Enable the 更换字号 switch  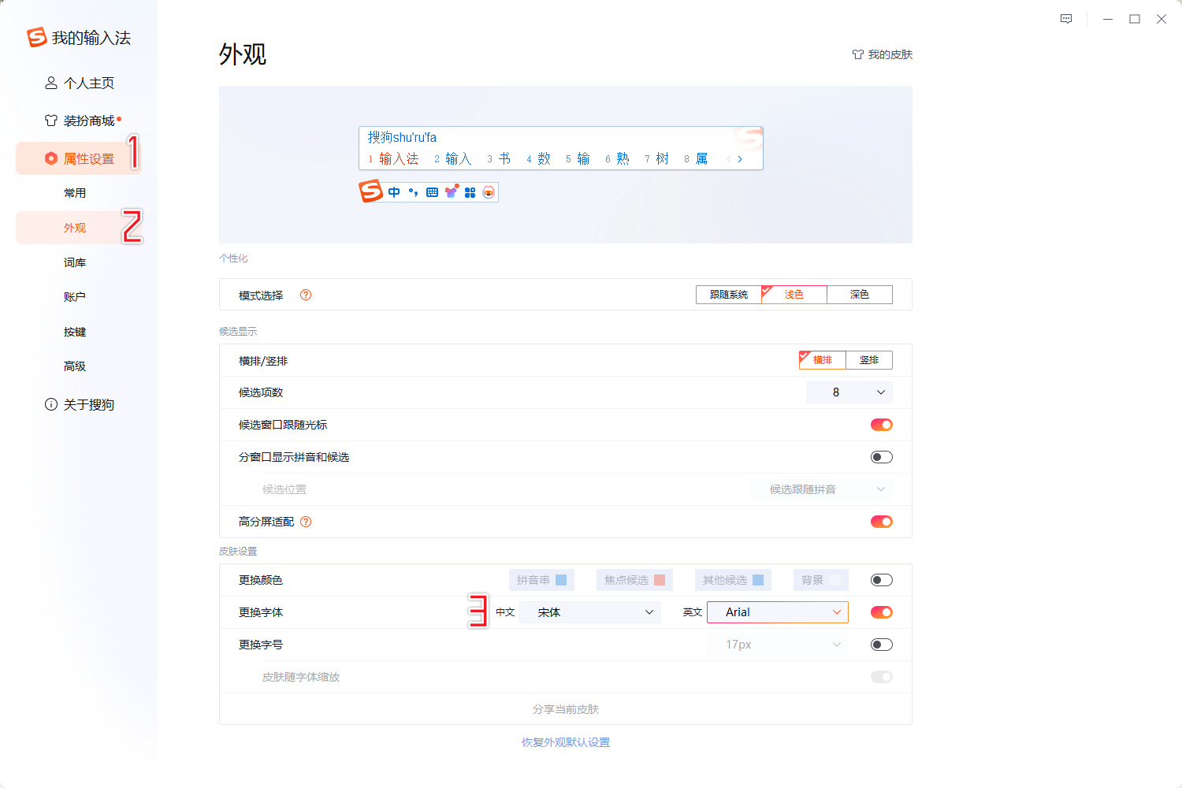882,645
